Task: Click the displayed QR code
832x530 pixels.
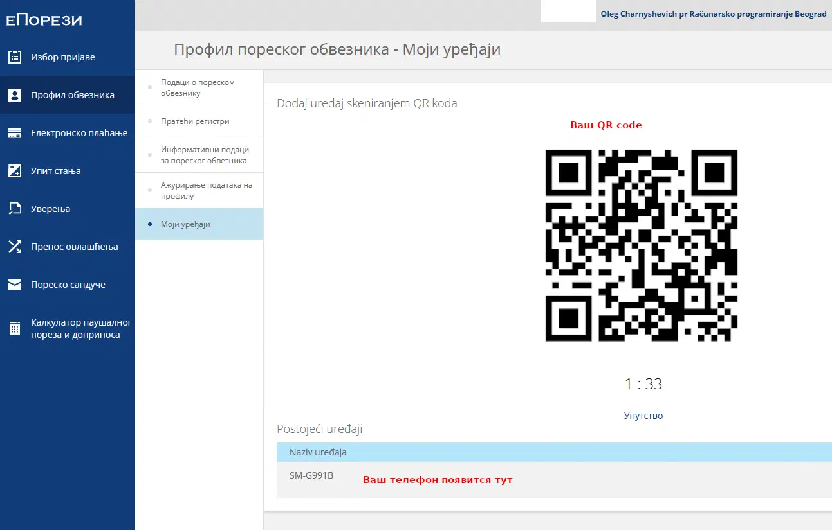Action: pos(641,245)
